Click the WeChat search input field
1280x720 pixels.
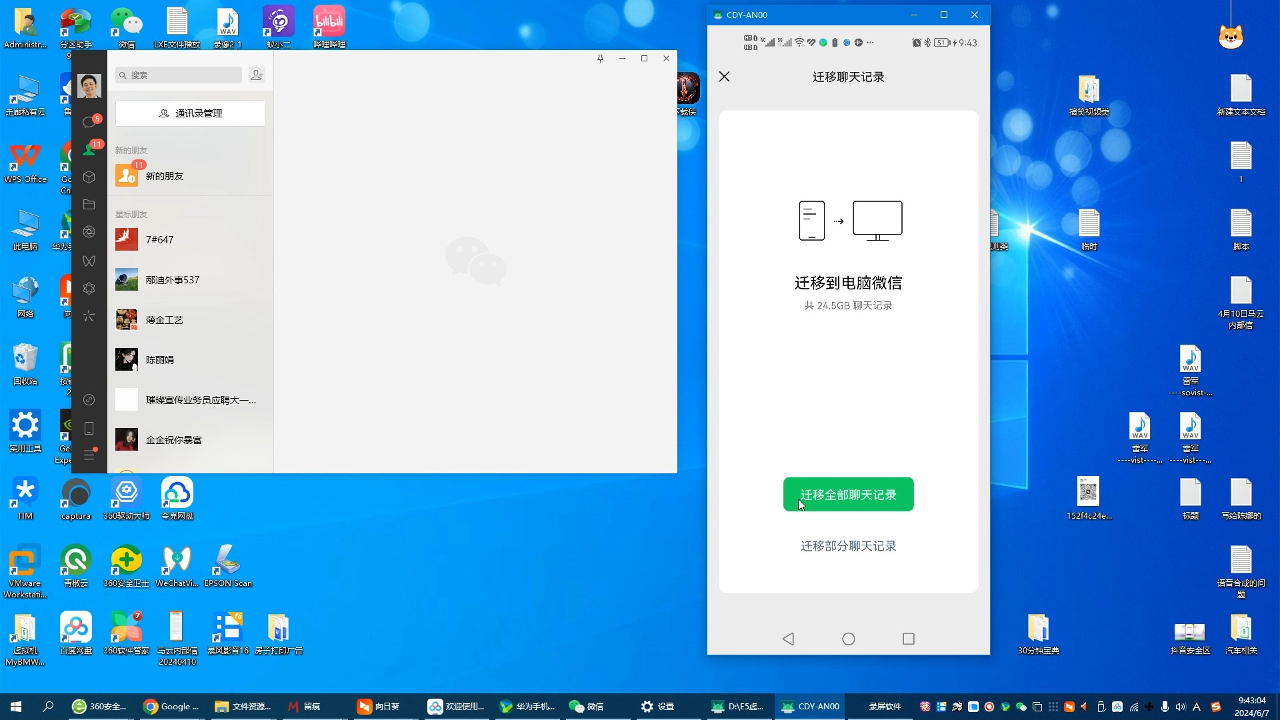click(180, 75)
